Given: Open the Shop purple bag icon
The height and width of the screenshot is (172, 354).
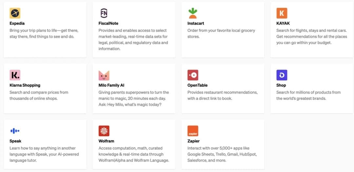Looking at the screenshot, I should 282,75.
